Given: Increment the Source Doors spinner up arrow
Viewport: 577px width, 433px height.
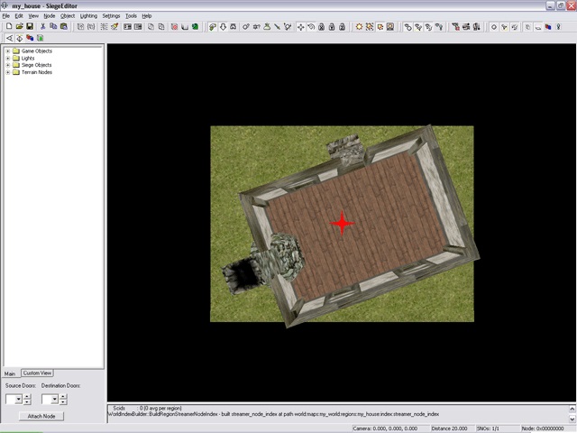Looking at the screenshot, I should 27,396.
